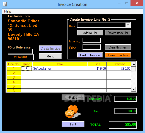Select quantity cell showing 5

coord(26,69)
